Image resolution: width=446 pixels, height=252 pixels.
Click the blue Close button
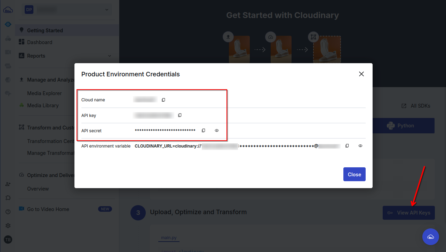click(x=355, y=174)
